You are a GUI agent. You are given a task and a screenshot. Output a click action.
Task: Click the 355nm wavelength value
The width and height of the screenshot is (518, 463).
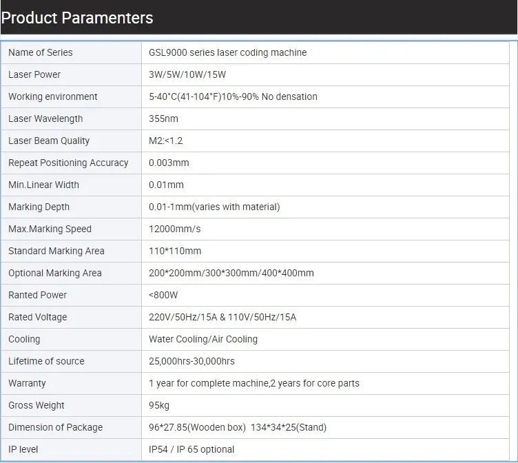[163, 119]
